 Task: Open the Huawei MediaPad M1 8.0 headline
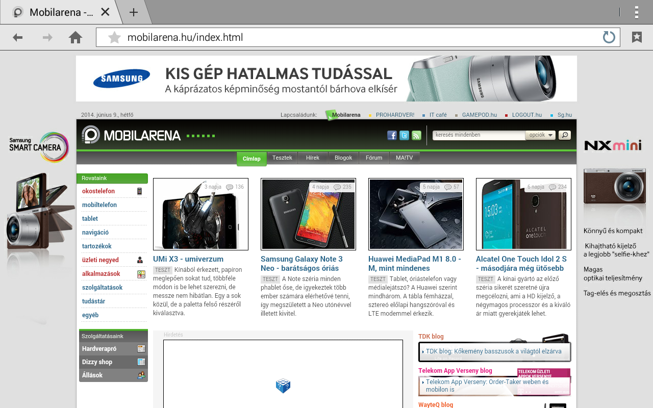click(x=415, y=264)
